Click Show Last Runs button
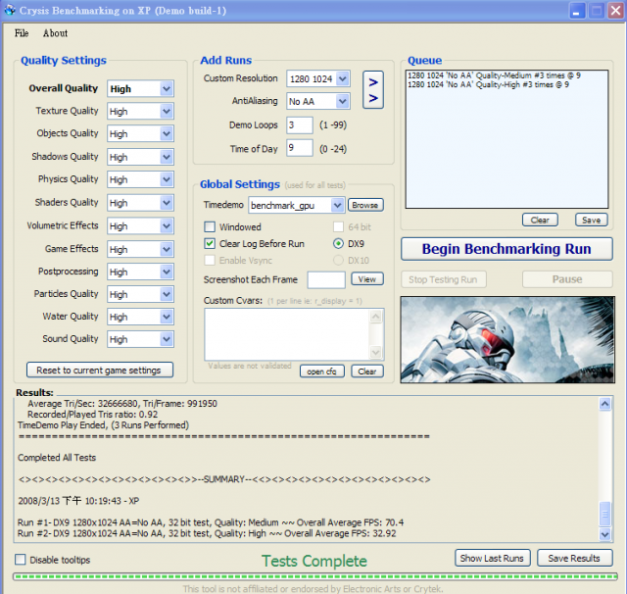This screenshot has width=627, height=594. click(492, 558)
